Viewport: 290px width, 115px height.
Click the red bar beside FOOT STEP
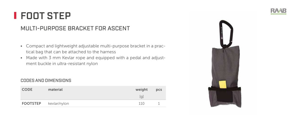coord(15,15)
